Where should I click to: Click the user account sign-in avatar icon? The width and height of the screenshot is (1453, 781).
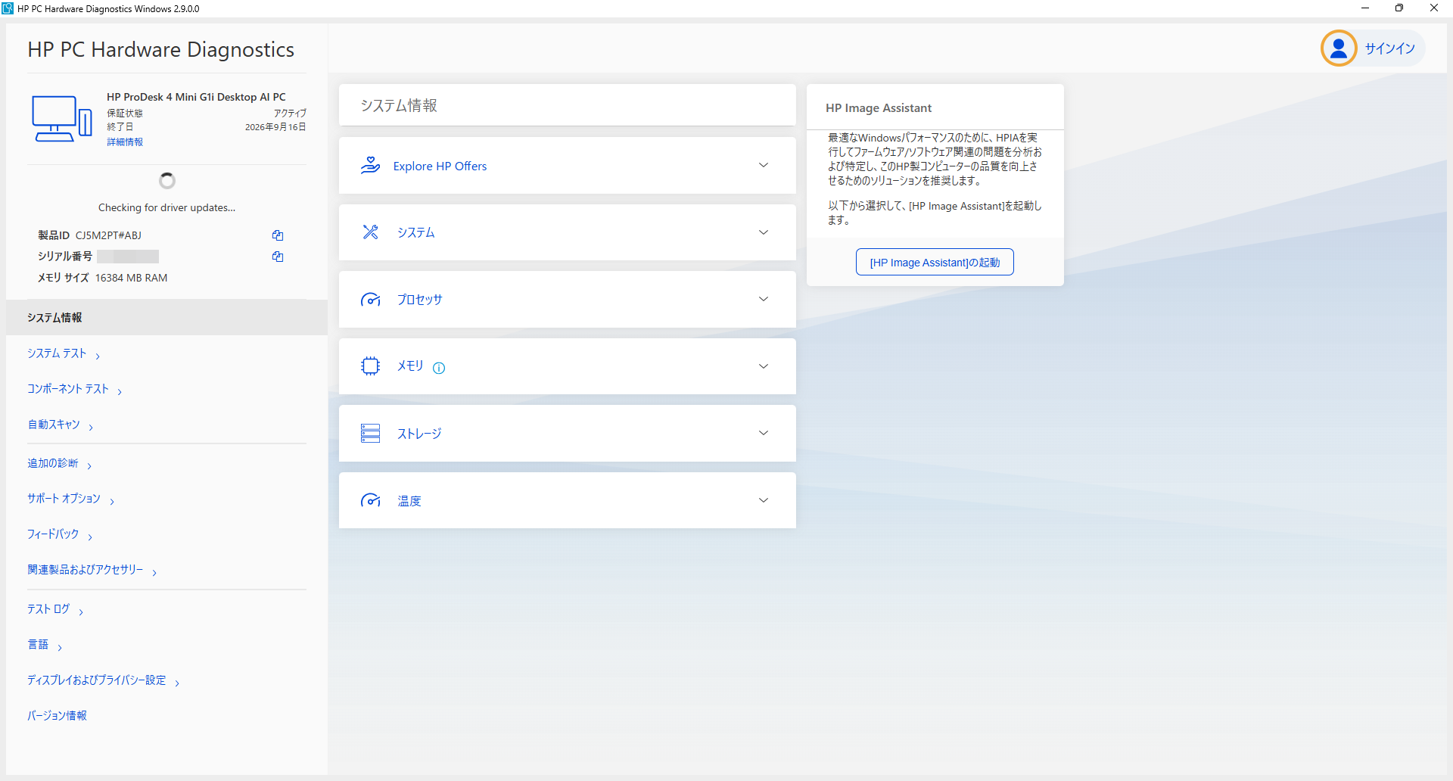point(1338,48)
